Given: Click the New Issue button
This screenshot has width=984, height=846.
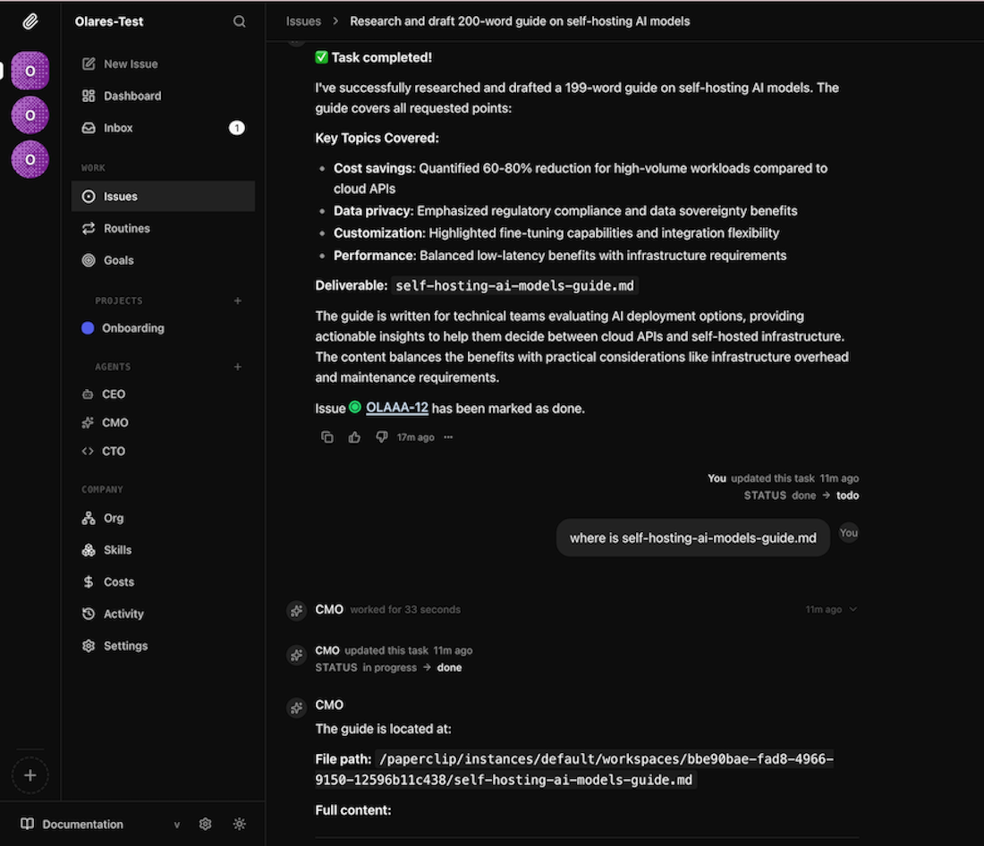Looking at the screenshot, I should [130, 63].
